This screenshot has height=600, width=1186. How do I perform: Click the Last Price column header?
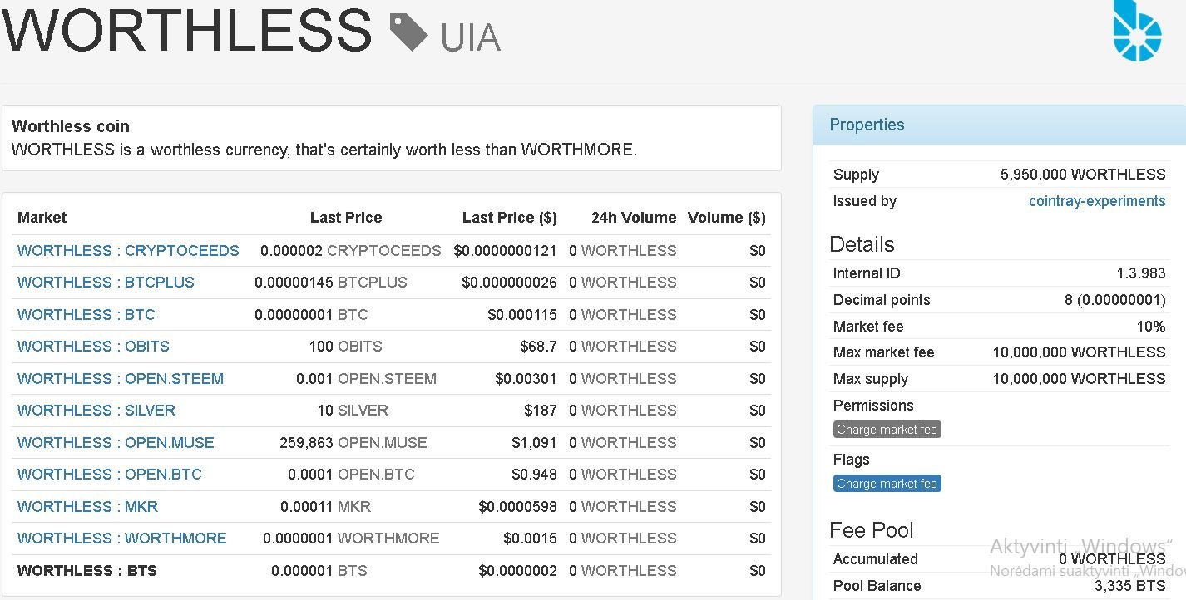coord(346,218)
